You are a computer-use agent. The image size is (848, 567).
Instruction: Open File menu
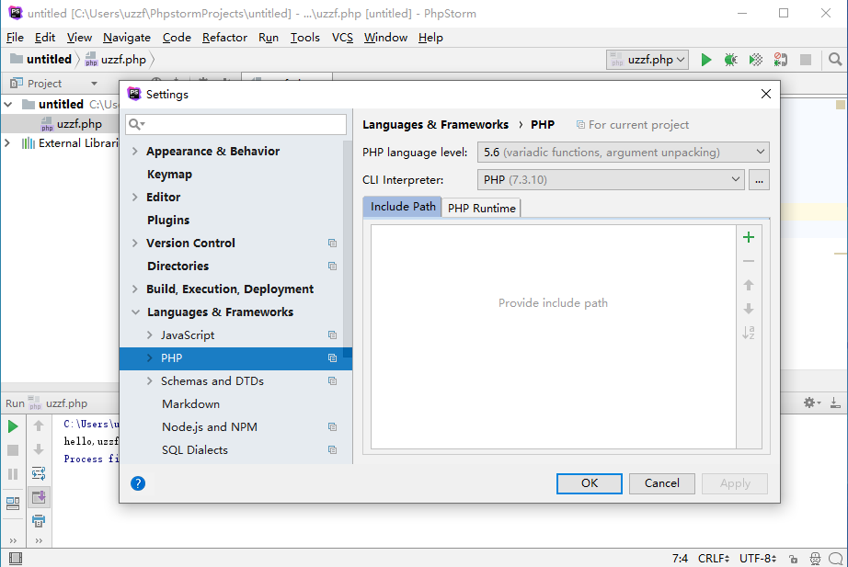tap(15, 38)
